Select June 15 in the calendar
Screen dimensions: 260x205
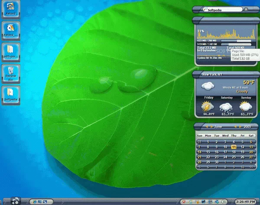pyautogui.click(x=208, y=152)
